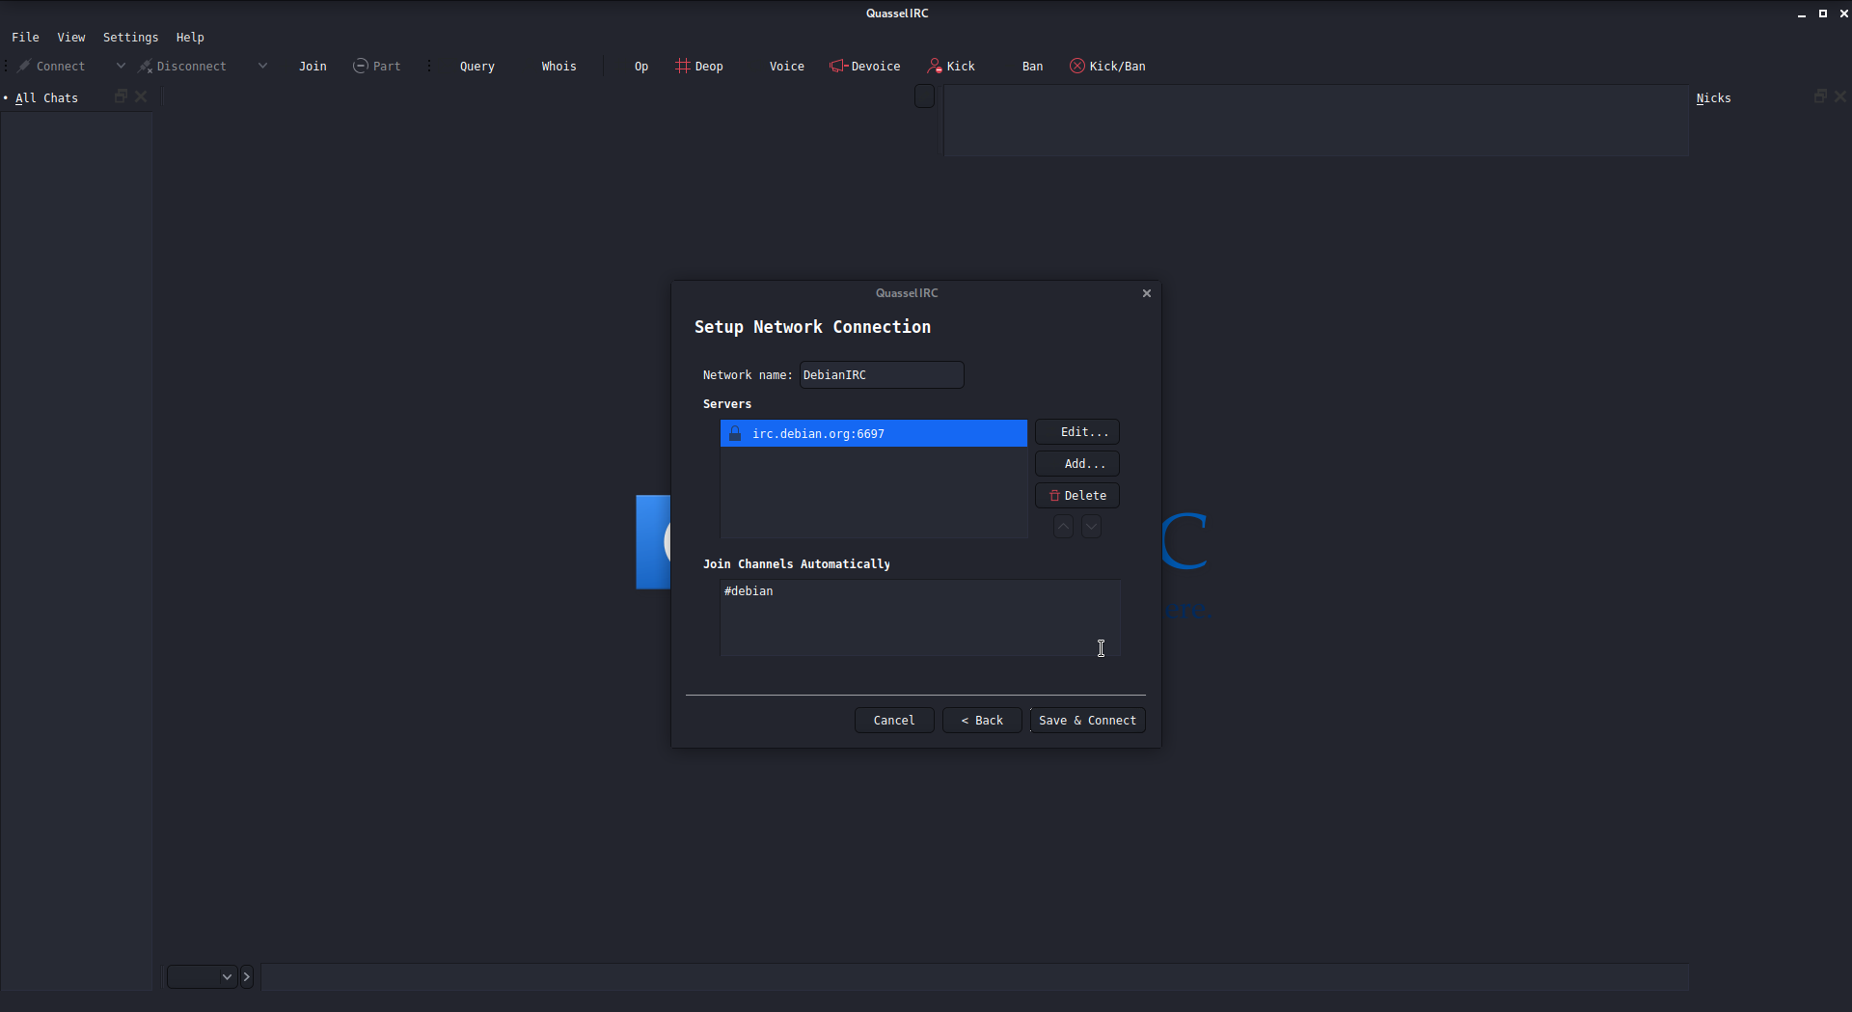Click the Network name input field
The image size is (1852, 1012).
882,375
